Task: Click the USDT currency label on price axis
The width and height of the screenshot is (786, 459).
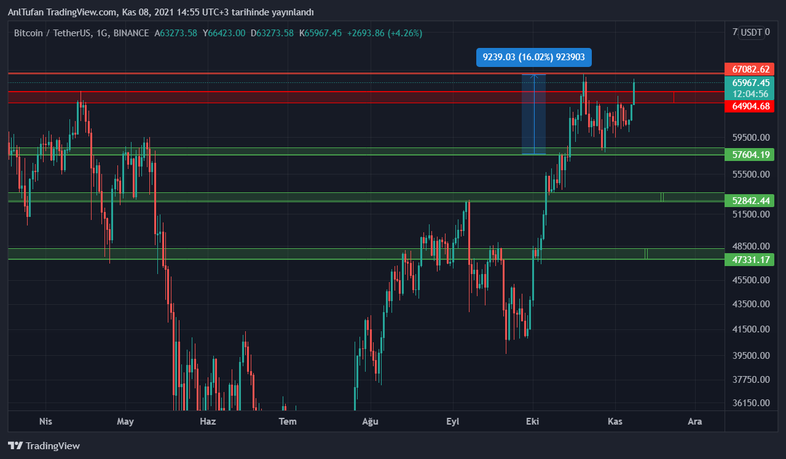Action: [751, 33]
